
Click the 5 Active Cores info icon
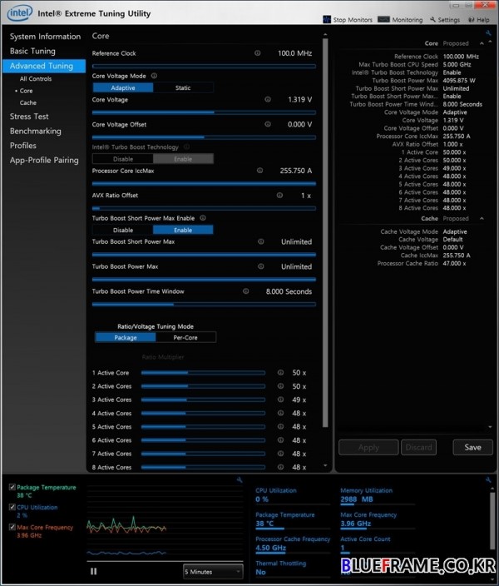click(280, 426)
